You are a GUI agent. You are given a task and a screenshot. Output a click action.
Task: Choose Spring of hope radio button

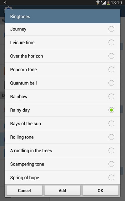pyautogui.click(x=111, y=177)
